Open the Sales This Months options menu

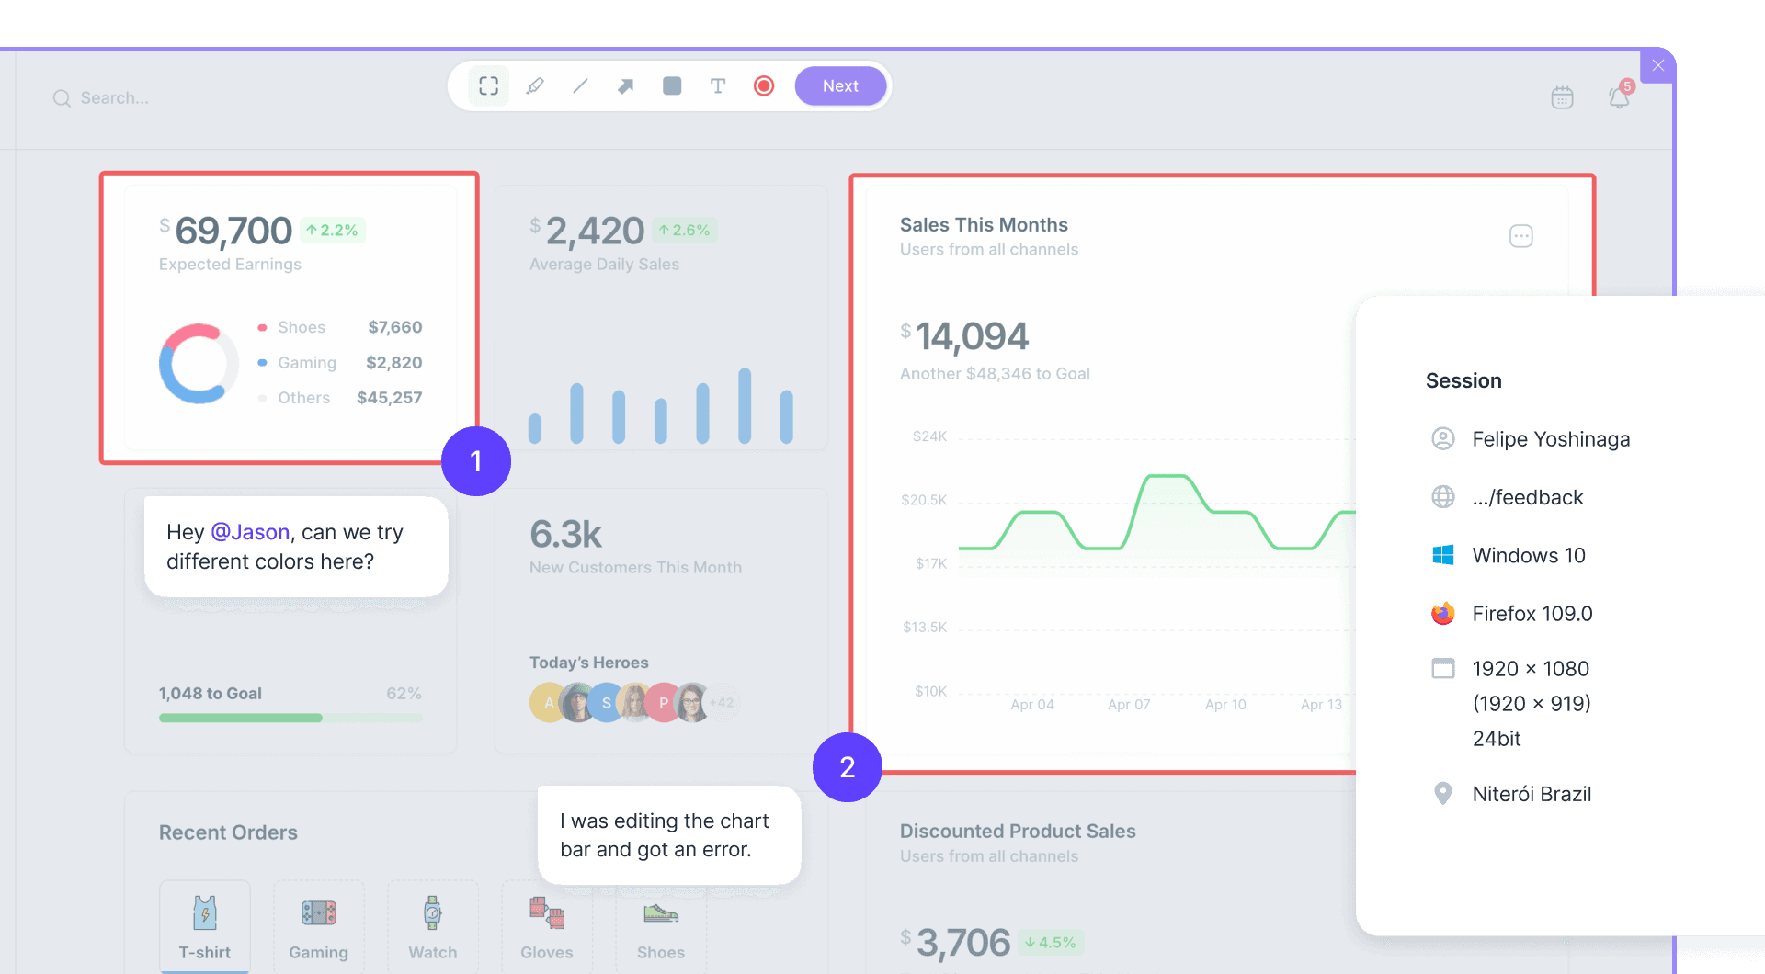click(x=1521, y=235)
